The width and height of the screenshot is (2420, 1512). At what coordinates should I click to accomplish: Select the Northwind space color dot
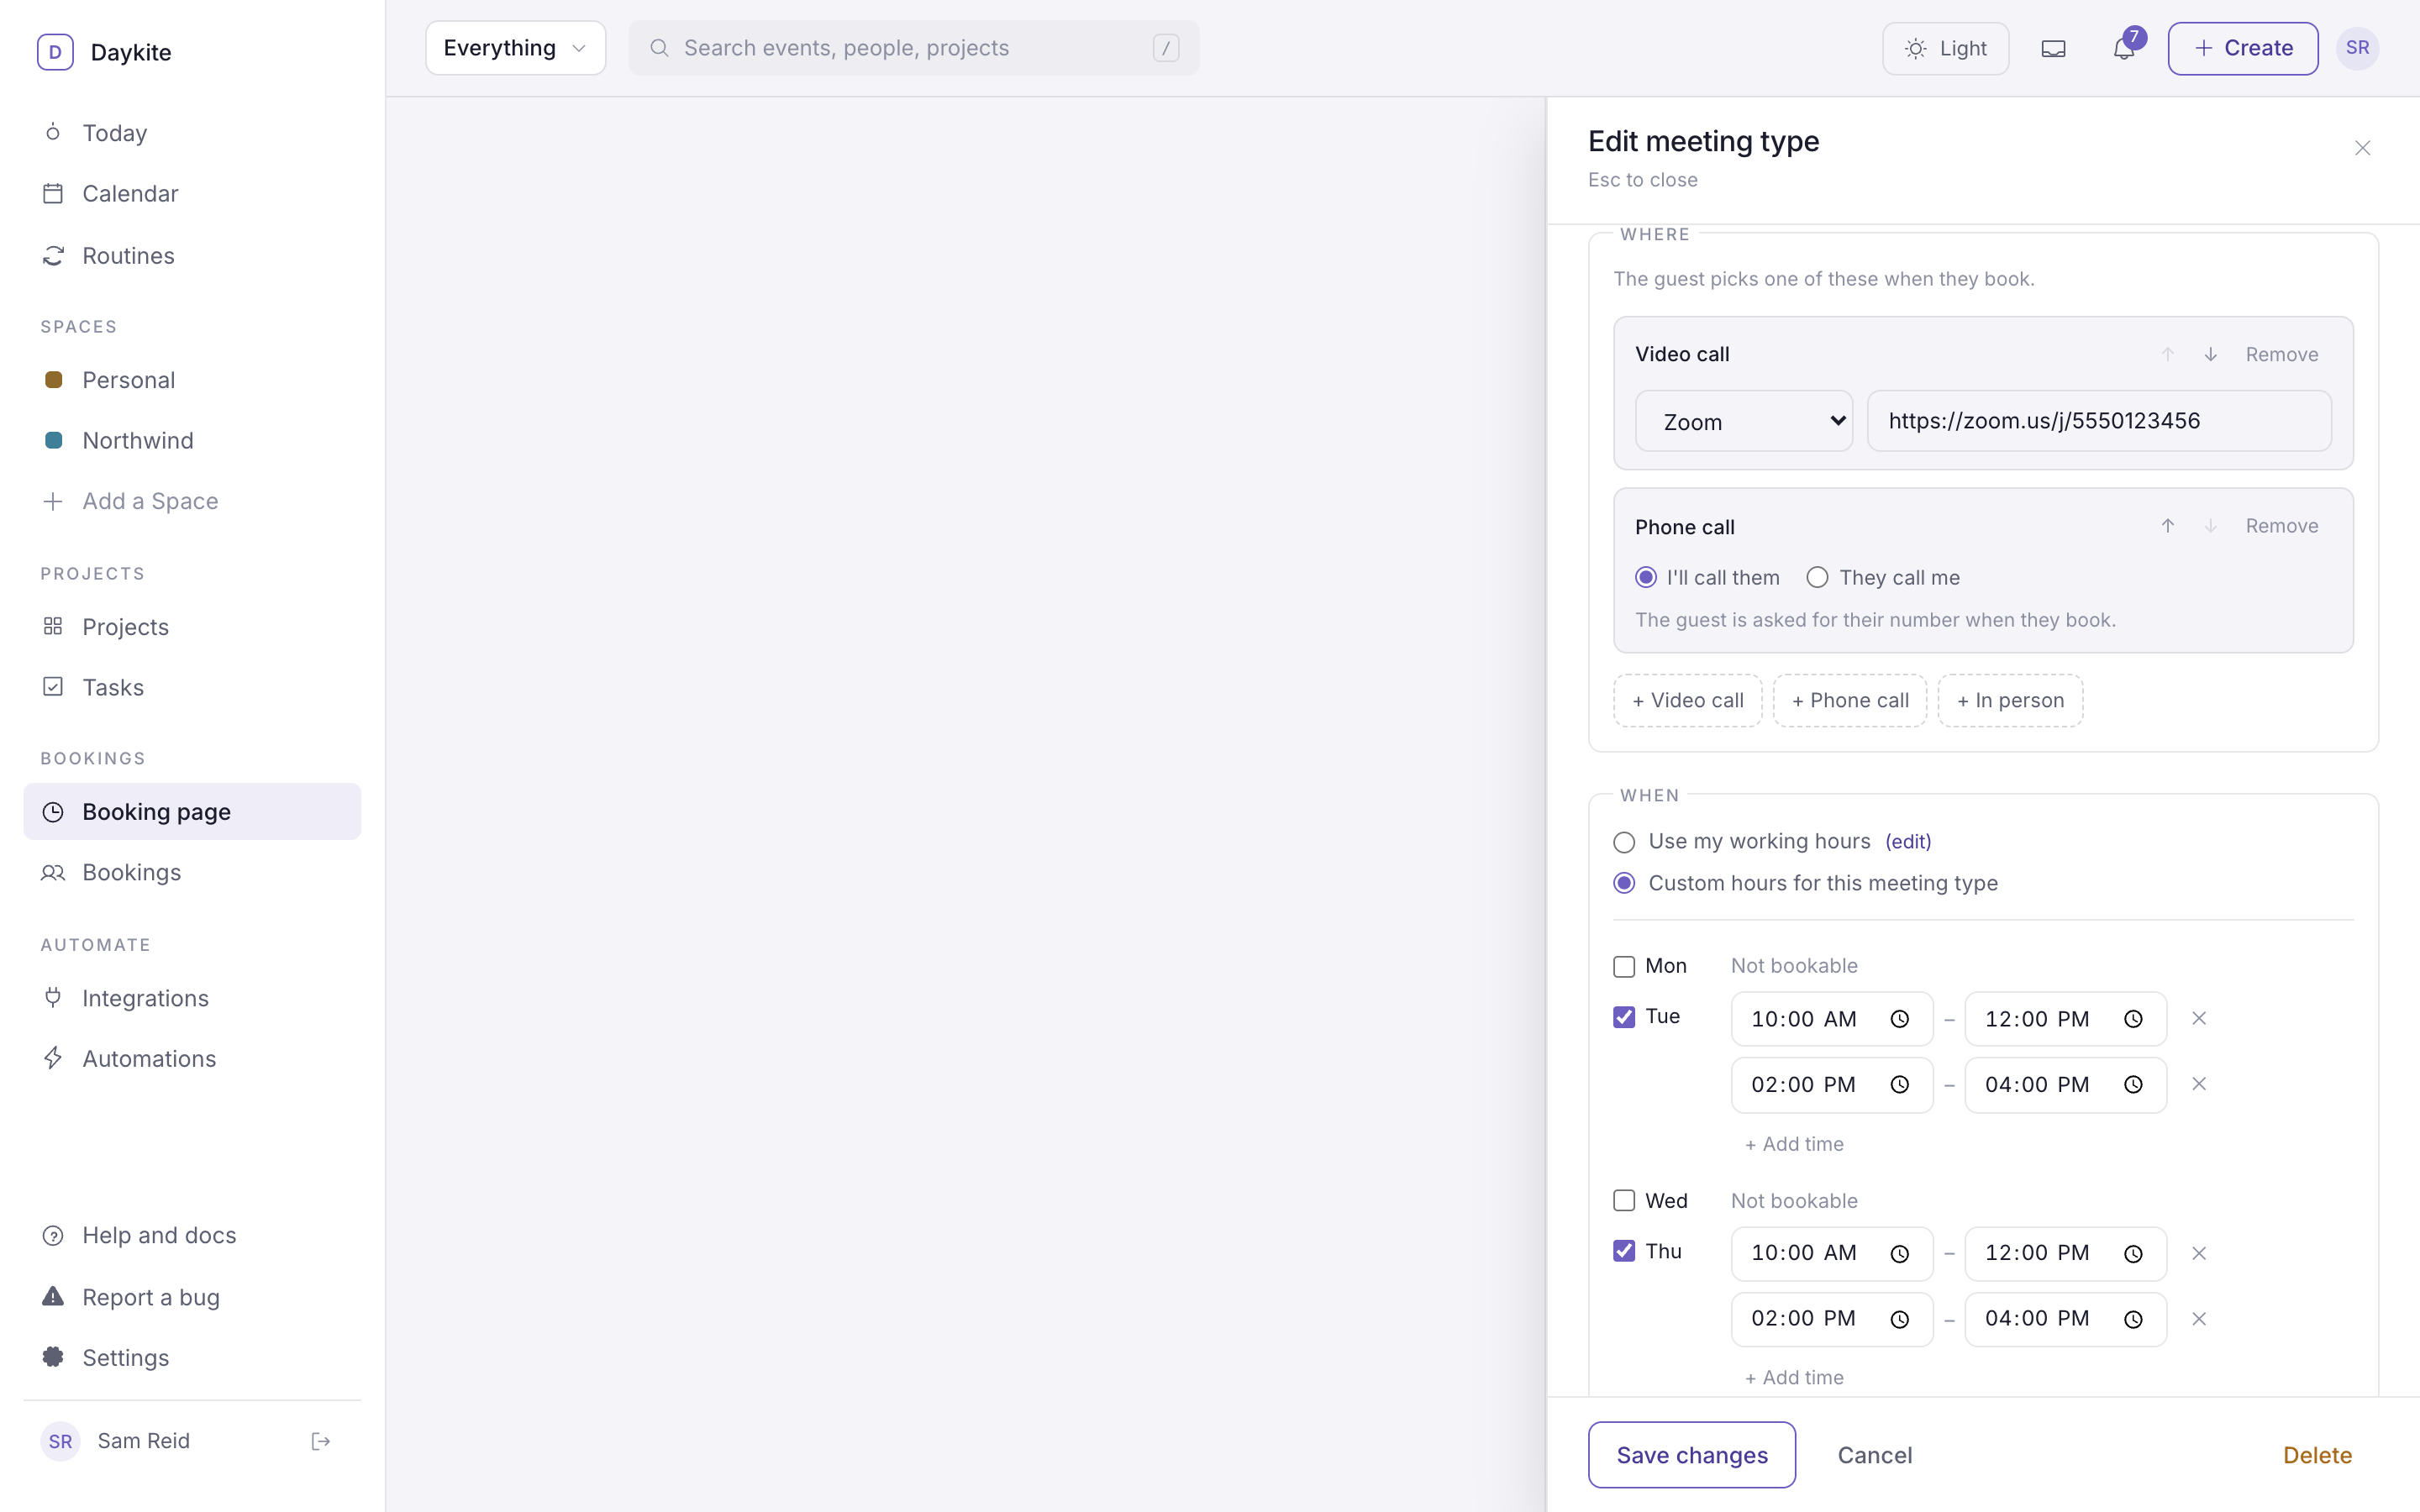pyautogui.click(x=54, y=440)
